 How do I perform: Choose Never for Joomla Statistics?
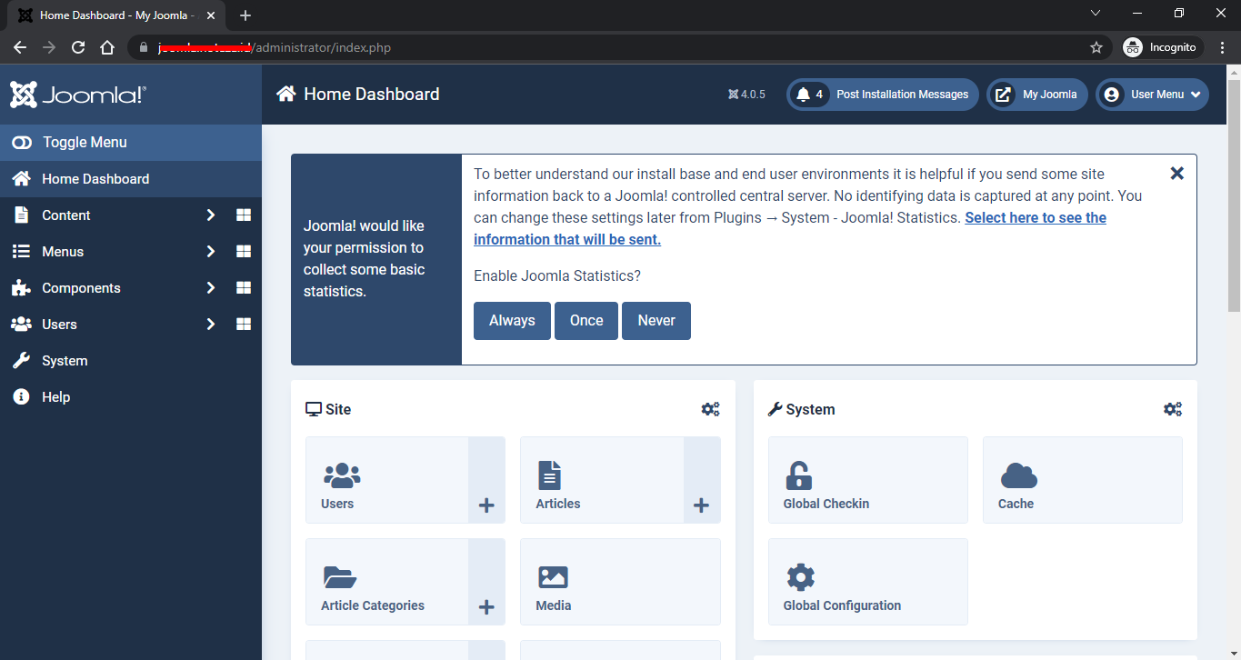(x=656, y=321)
